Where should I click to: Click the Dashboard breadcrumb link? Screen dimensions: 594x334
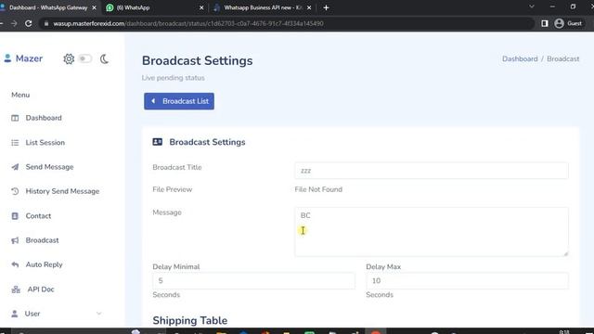[x=520, y=59]
